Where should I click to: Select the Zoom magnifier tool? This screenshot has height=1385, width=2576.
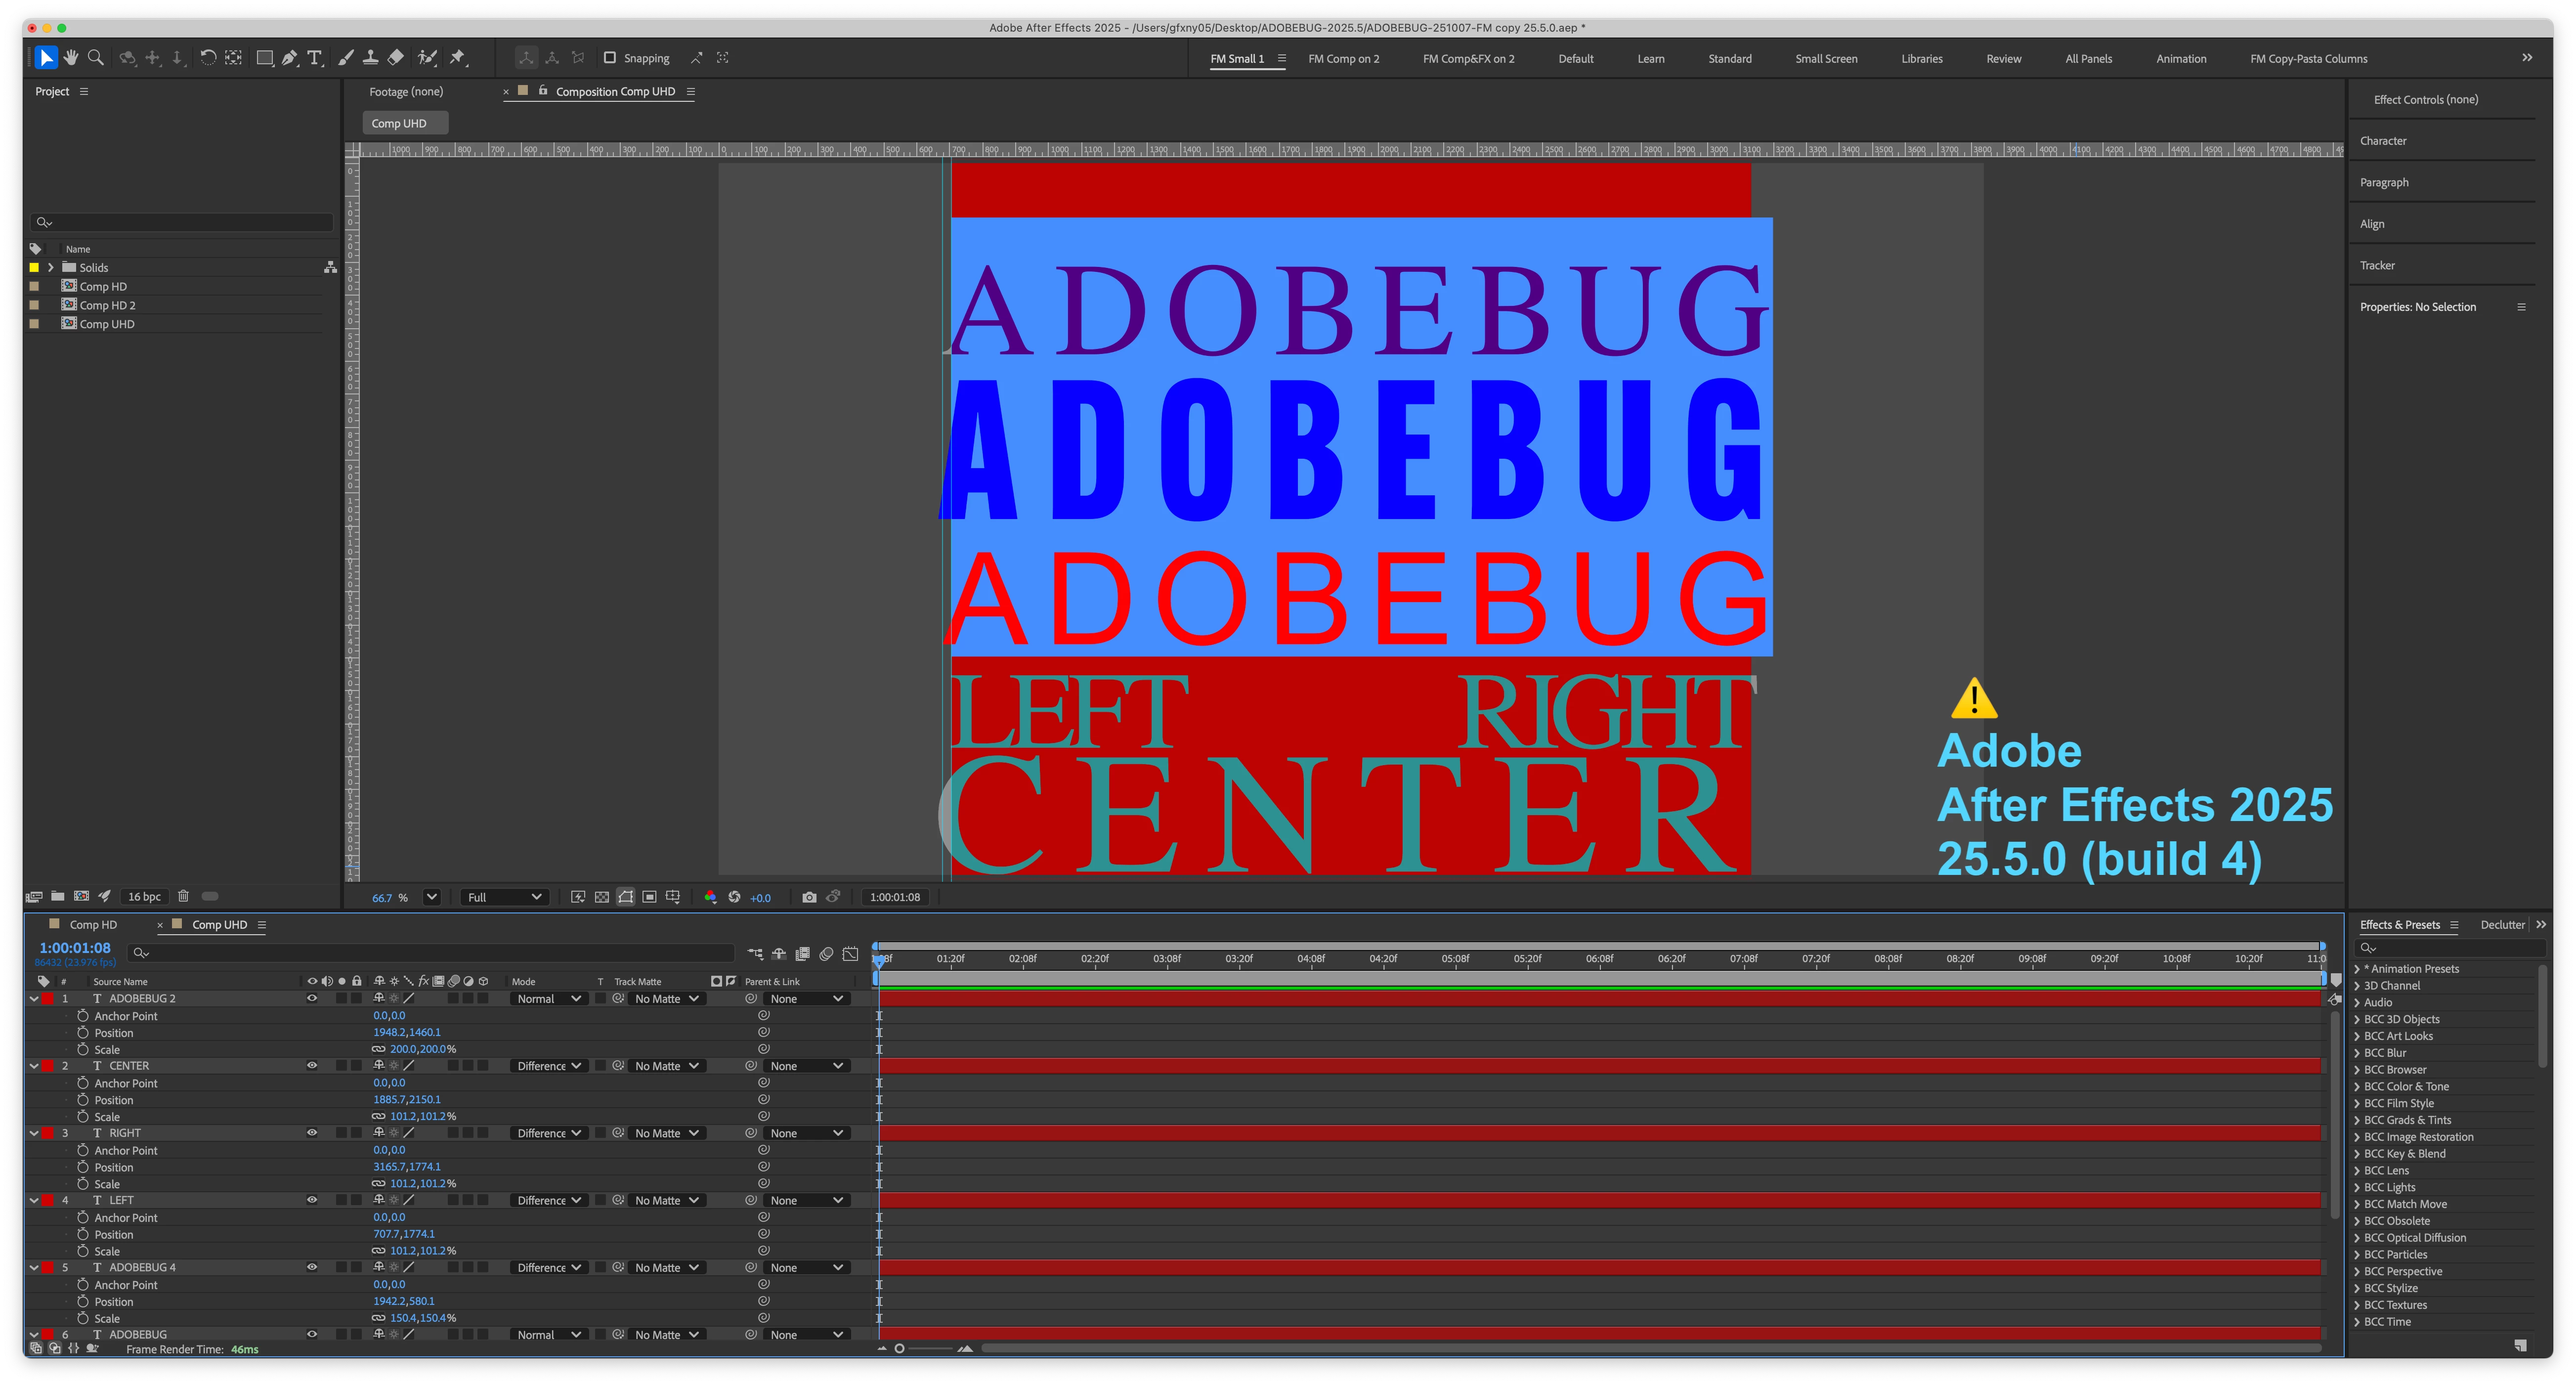click(x=96, y=58)
